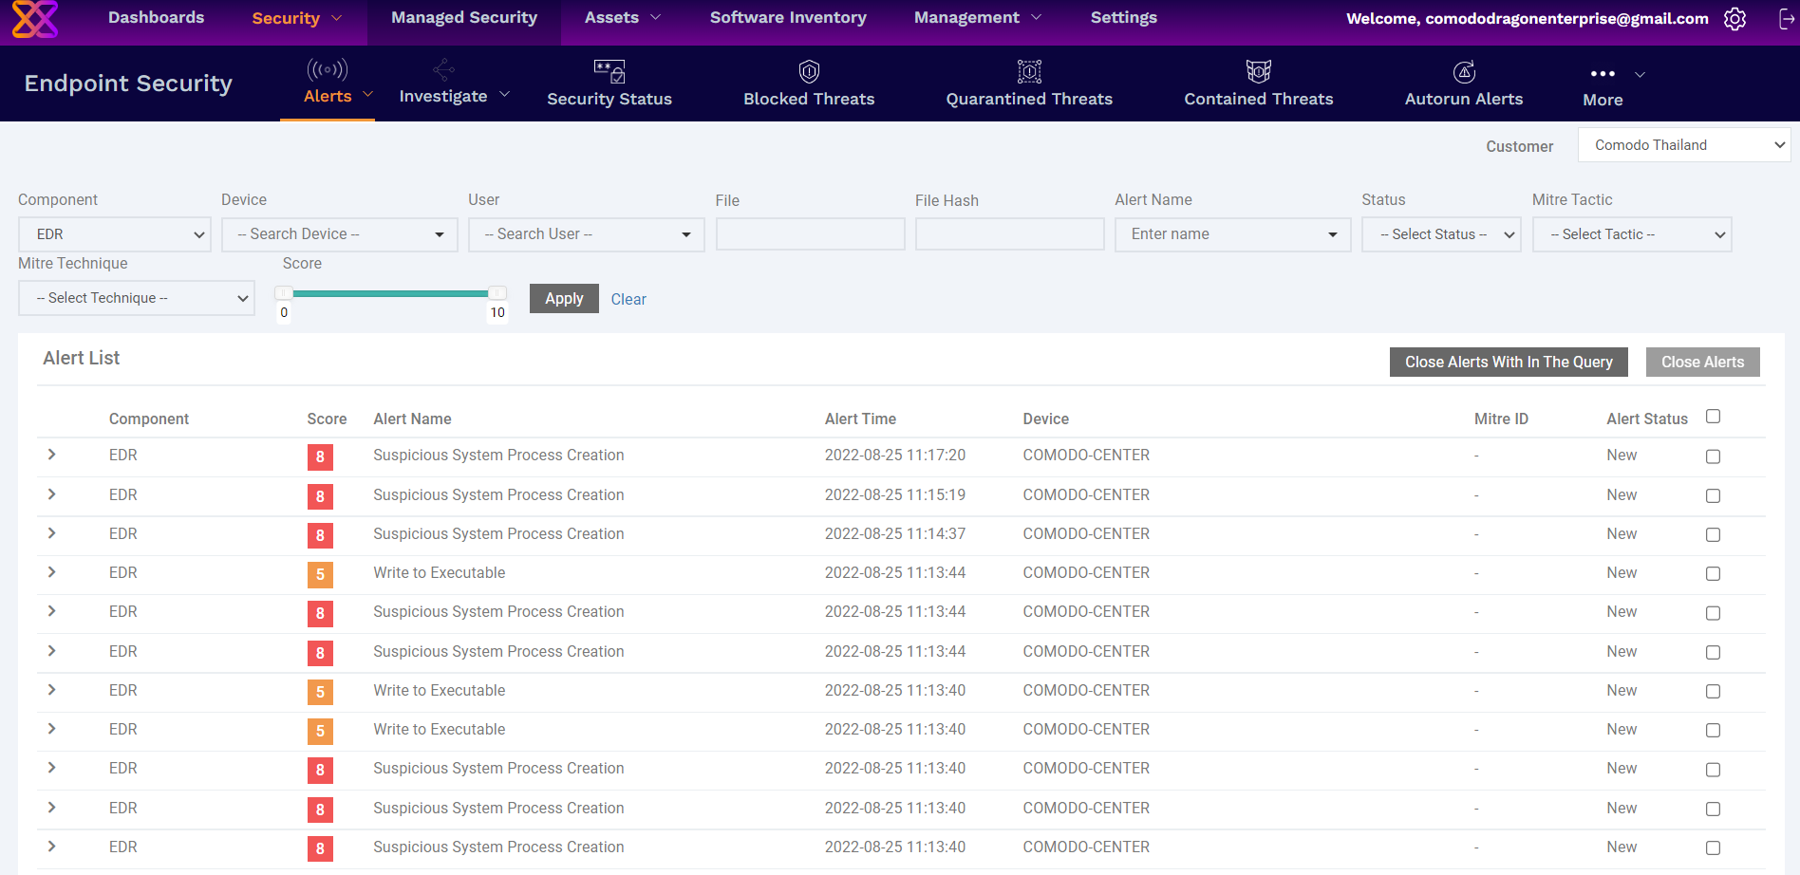
Task: Switch to the Investigate tab
Action: coord(443,95)
